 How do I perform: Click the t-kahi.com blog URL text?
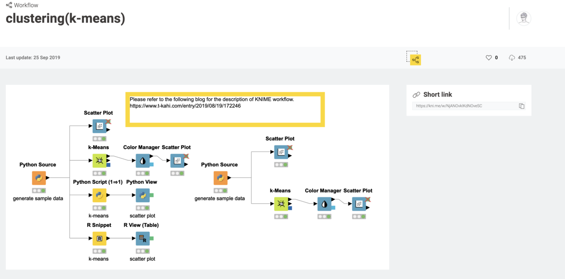(185, 106)
